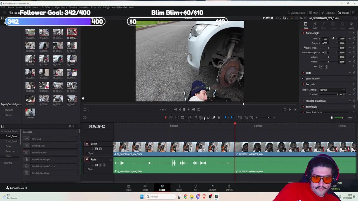Select Títulos in effects library
The width and height of the screenshot is (358, 201).
[x=9, y=146]
